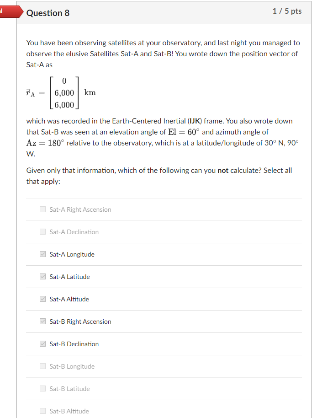
Task: Uncheck the Sat-A Longitude option
Action: coord(42,254)
